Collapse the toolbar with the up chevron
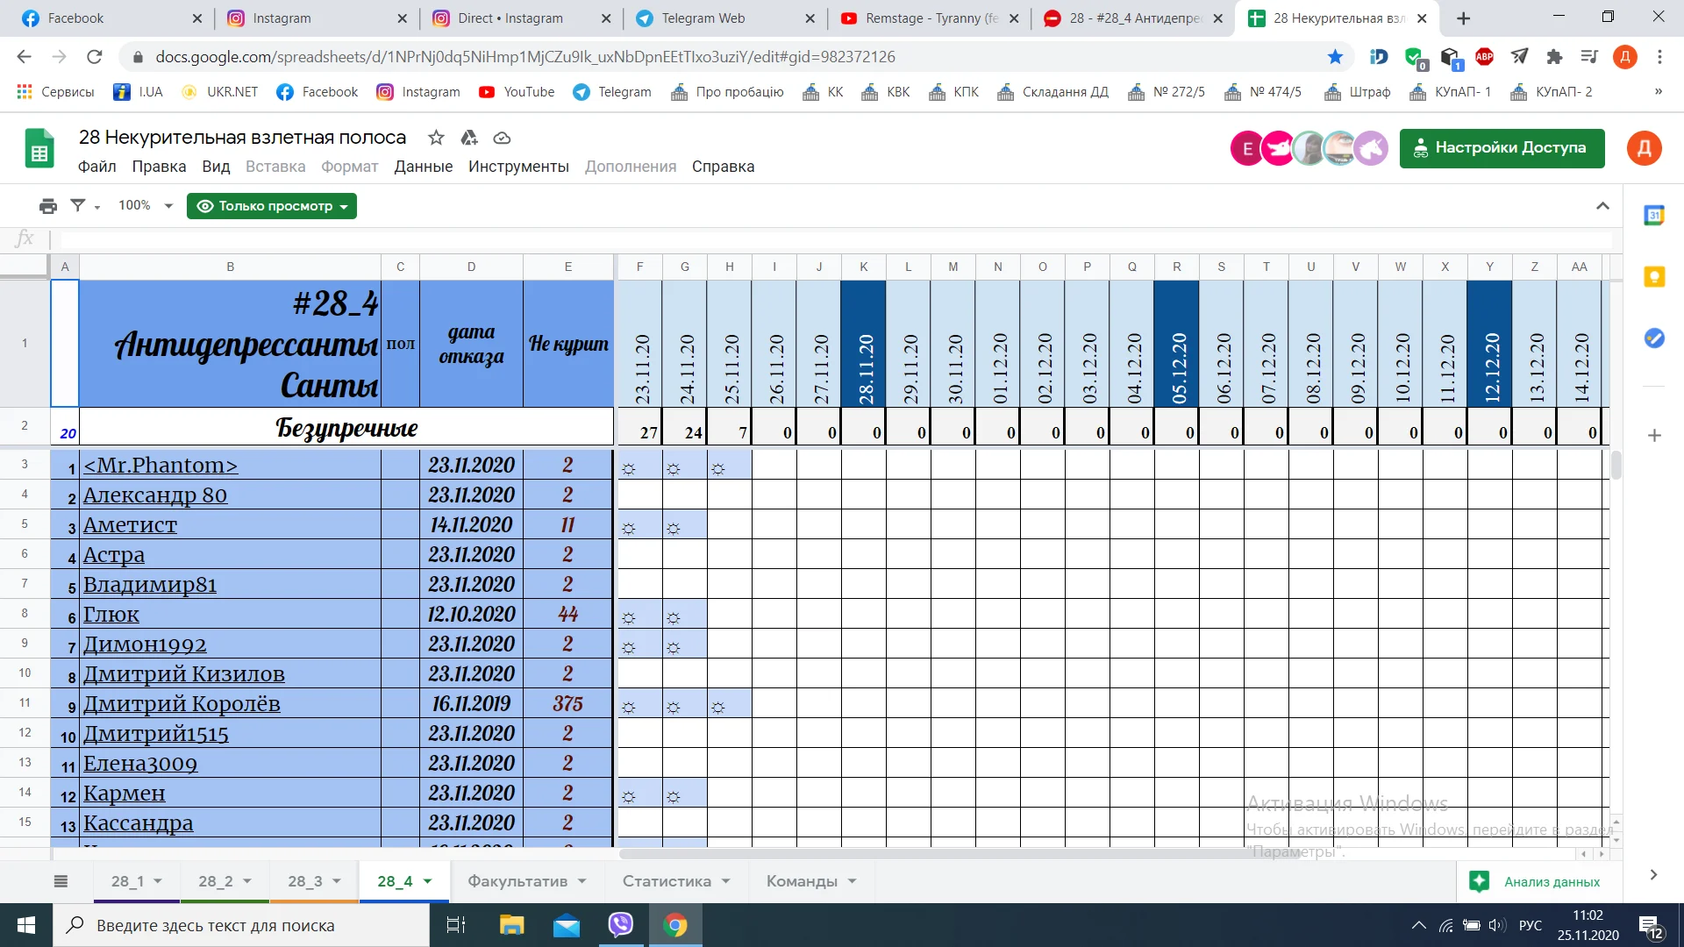The width and height of the screenshot is (1684, 947). click(1602, 206)
